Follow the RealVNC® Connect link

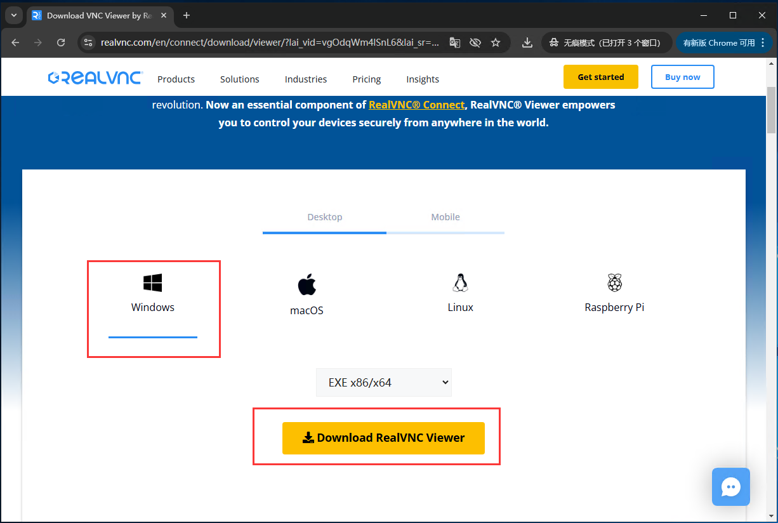[417, 105]
